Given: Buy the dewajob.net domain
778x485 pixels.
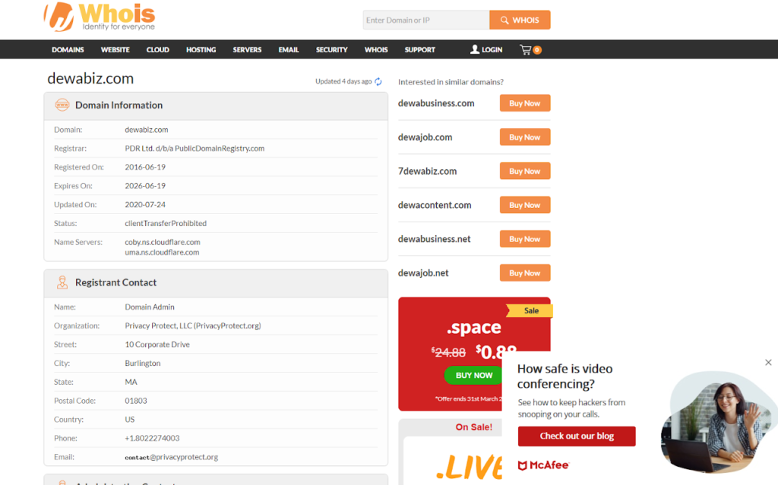Looking at the screenshot, I should [524, 272].
